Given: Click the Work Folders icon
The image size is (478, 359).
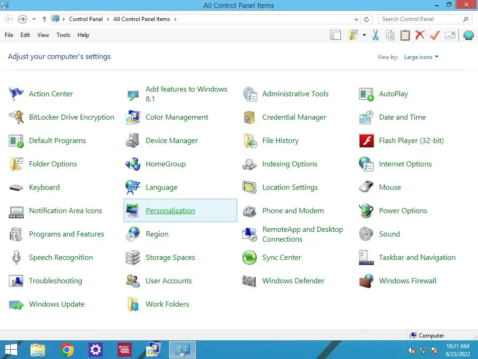Looking at the screenshot, I should coord(133,304).
